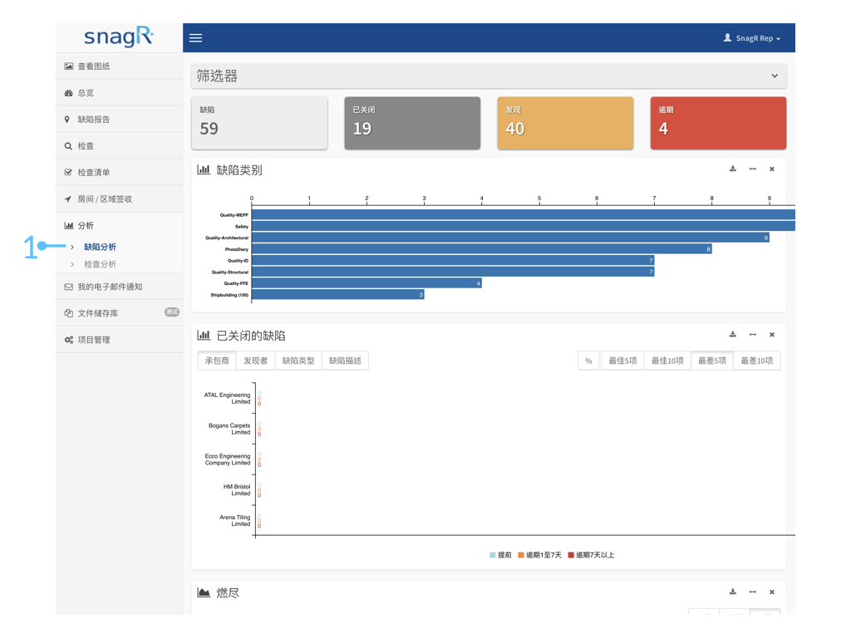
Task: Go to 总览 in the sidebar
Action: 119,93
